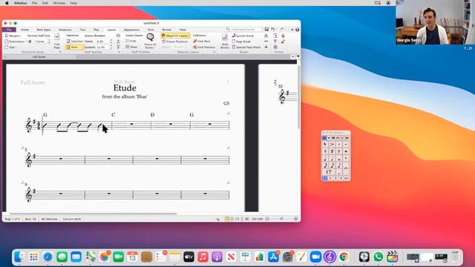Expand the Staff Spacing dialog launcher
Image resolution: width=475 pixels, height=267 pixels.
119,52
